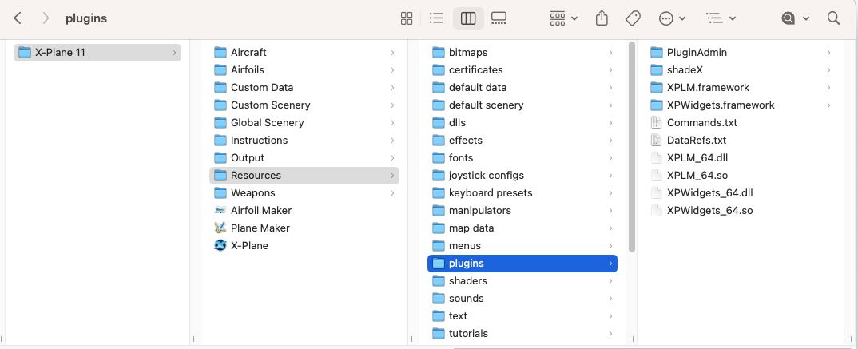The width and height of the screenshot is (858, 349).
Task: Select the X-Plane application icon
Action: point(220,246)
